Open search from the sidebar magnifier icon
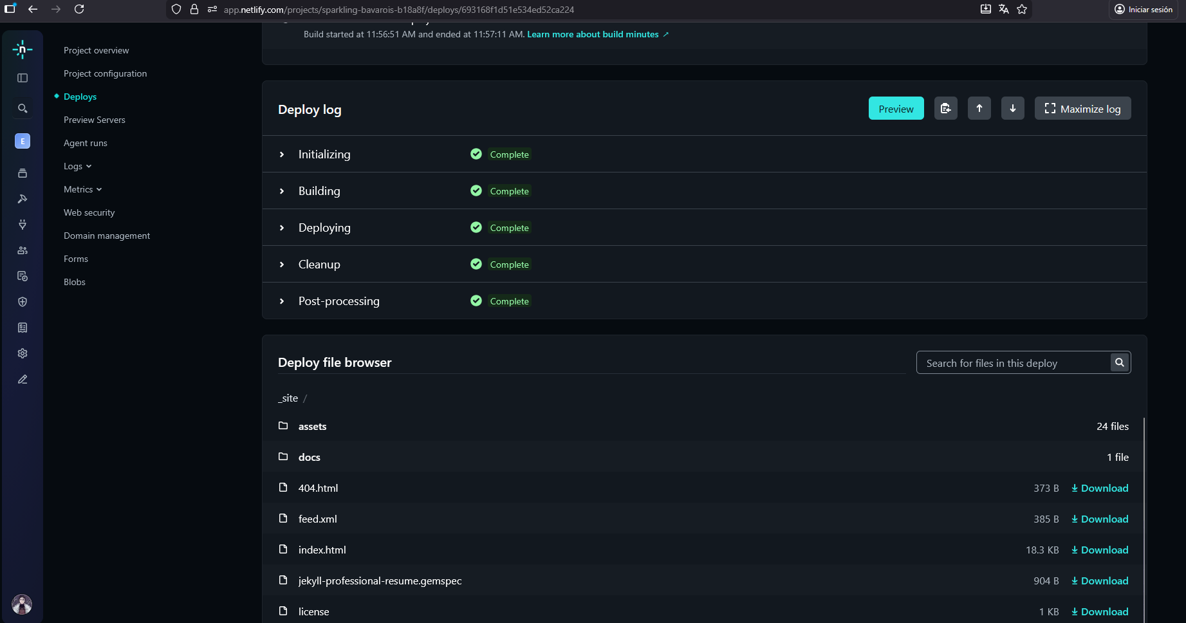The height and width of the screenshot is (623, 1186). point(23,108)
